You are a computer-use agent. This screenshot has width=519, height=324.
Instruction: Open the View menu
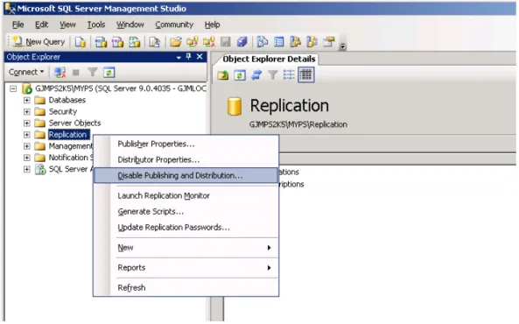coord(67,25)
